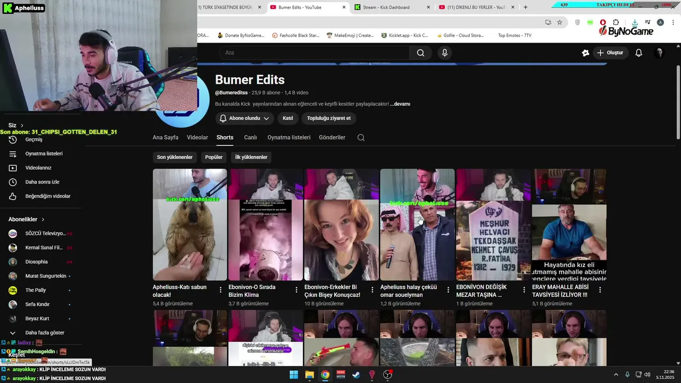
Task: Select the Shorts channel tab
Action: 225,137
